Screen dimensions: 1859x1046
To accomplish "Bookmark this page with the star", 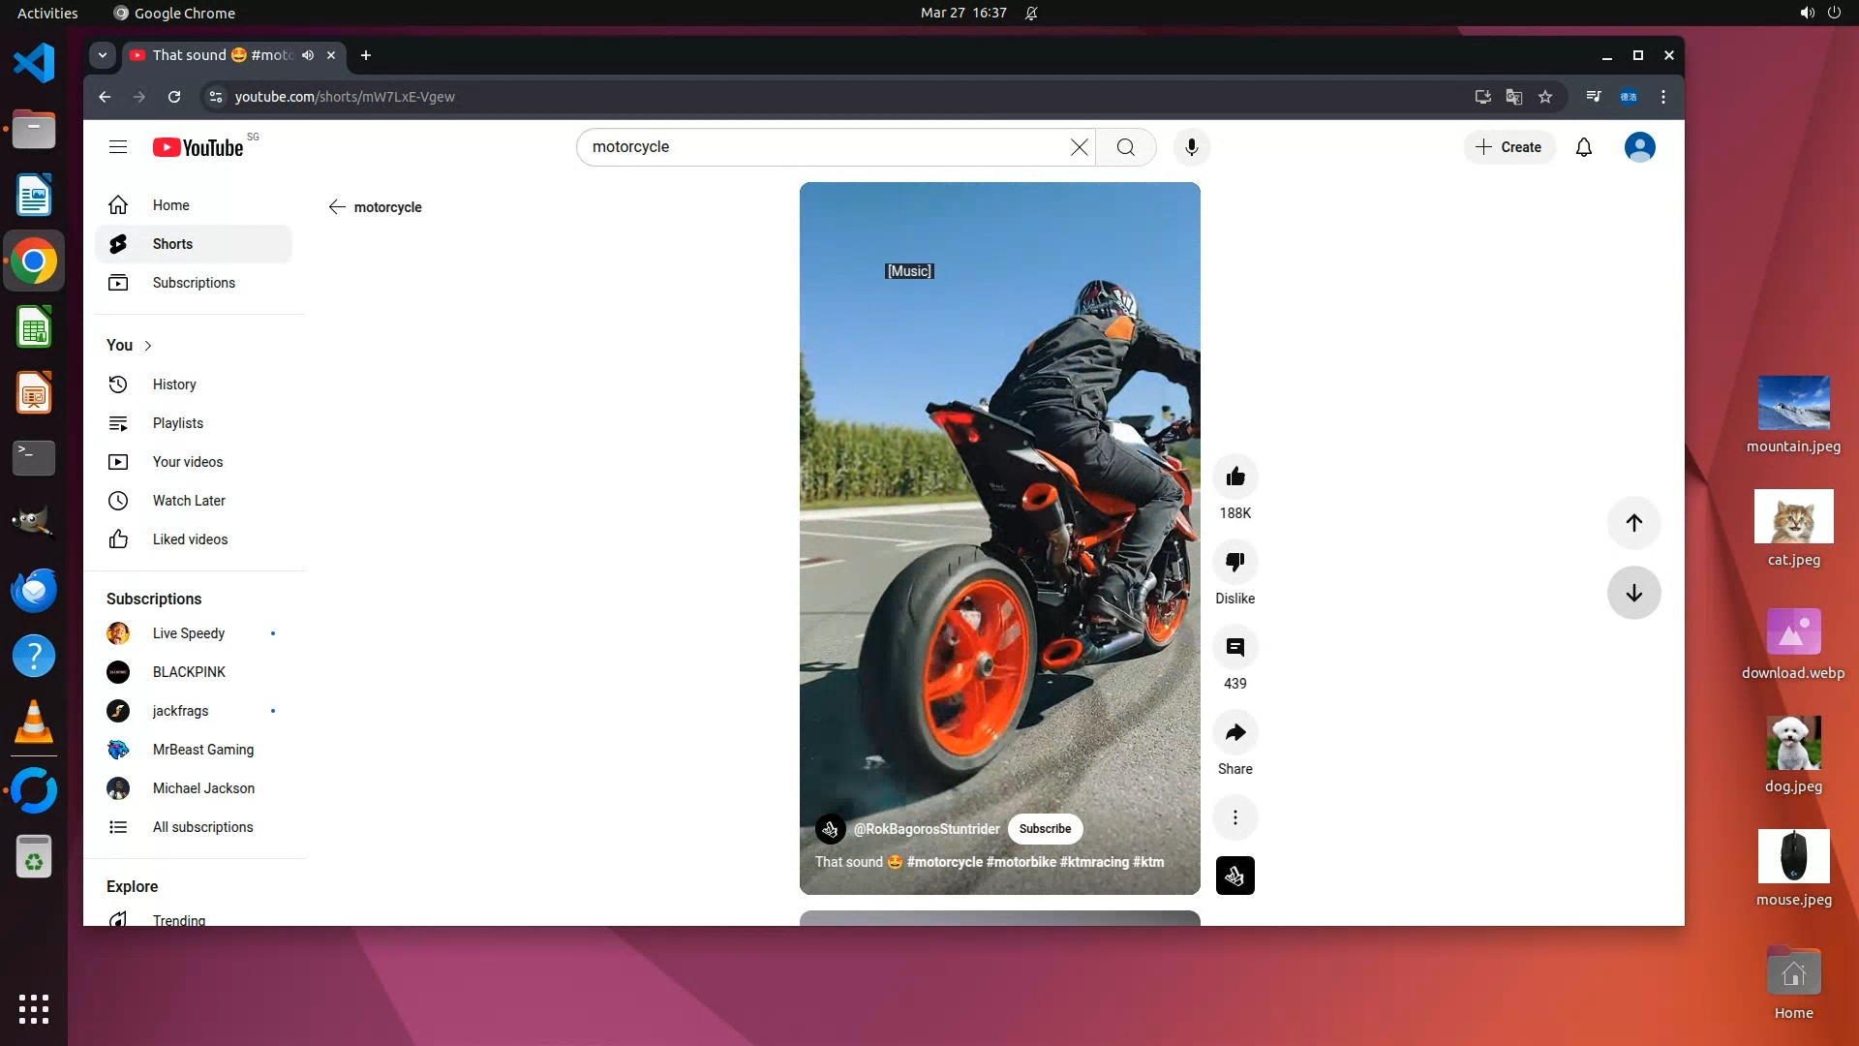I will 1545,97.
